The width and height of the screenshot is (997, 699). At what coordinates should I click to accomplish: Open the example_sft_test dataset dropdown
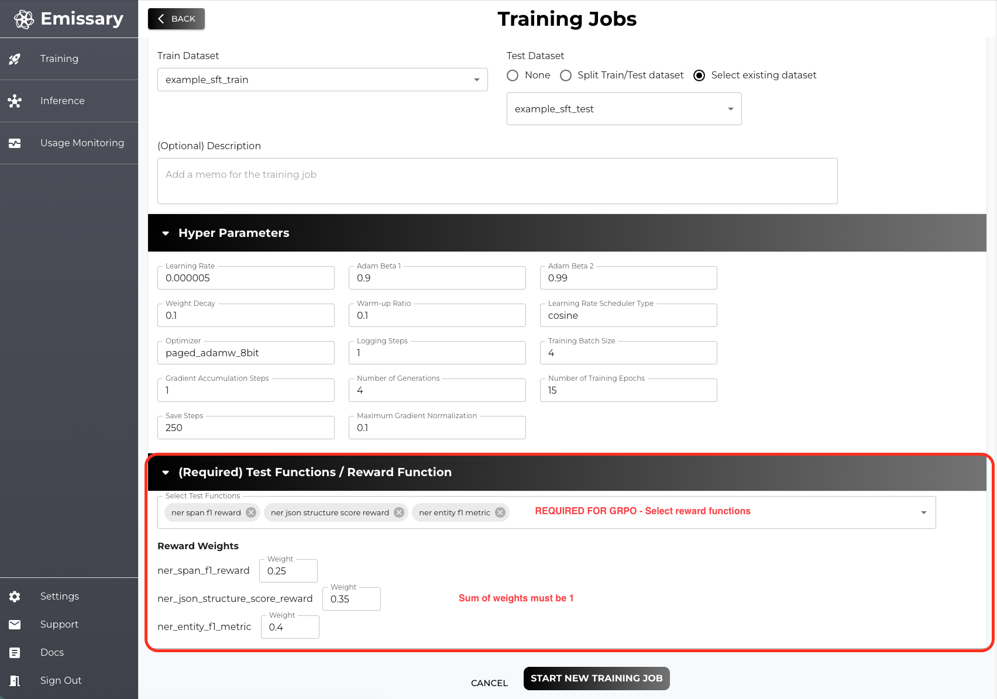[x=730, y=109]
